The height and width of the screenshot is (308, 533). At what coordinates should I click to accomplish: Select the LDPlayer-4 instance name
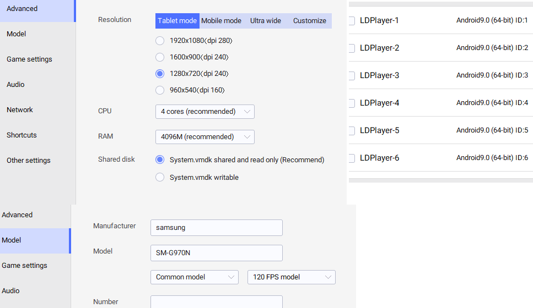pos(379,103)
